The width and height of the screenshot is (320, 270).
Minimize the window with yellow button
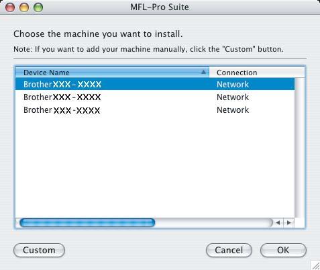[24, 7]
